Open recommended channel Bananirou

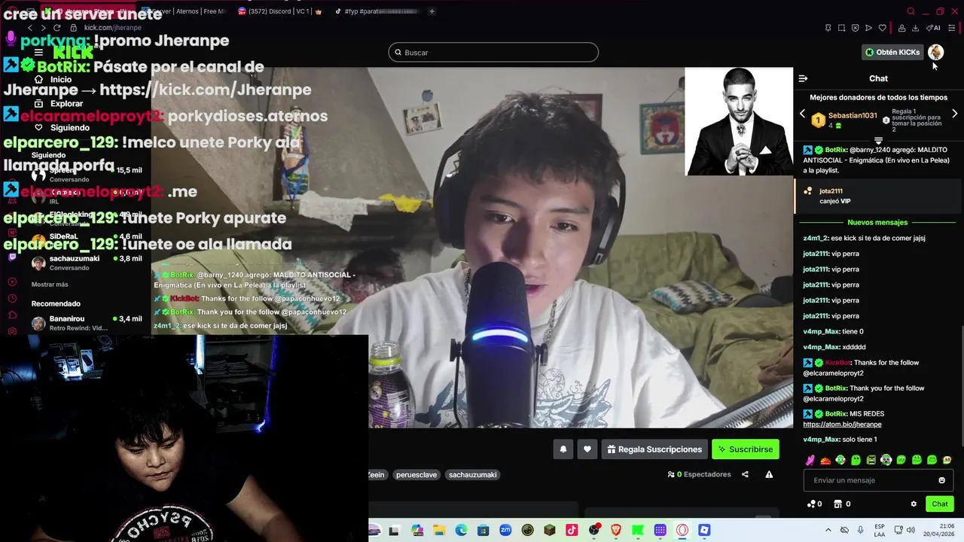point(87,323)
